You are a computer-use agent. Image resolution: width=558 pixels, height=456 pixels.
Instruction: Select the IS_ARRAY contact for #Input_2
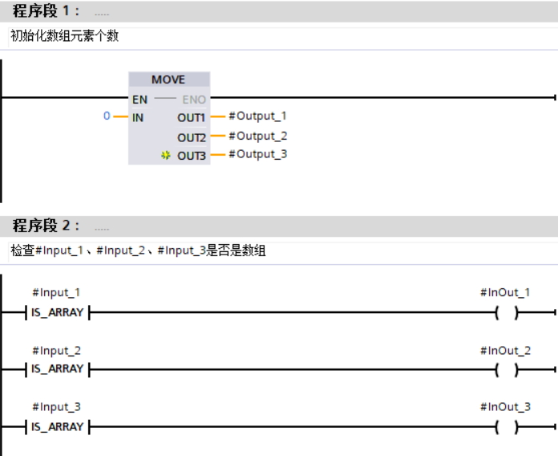[x=57, y=369]
